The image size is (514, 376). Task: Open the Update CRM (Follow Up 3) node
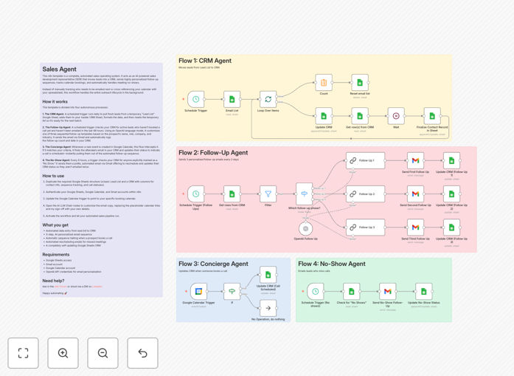point(451,228)
